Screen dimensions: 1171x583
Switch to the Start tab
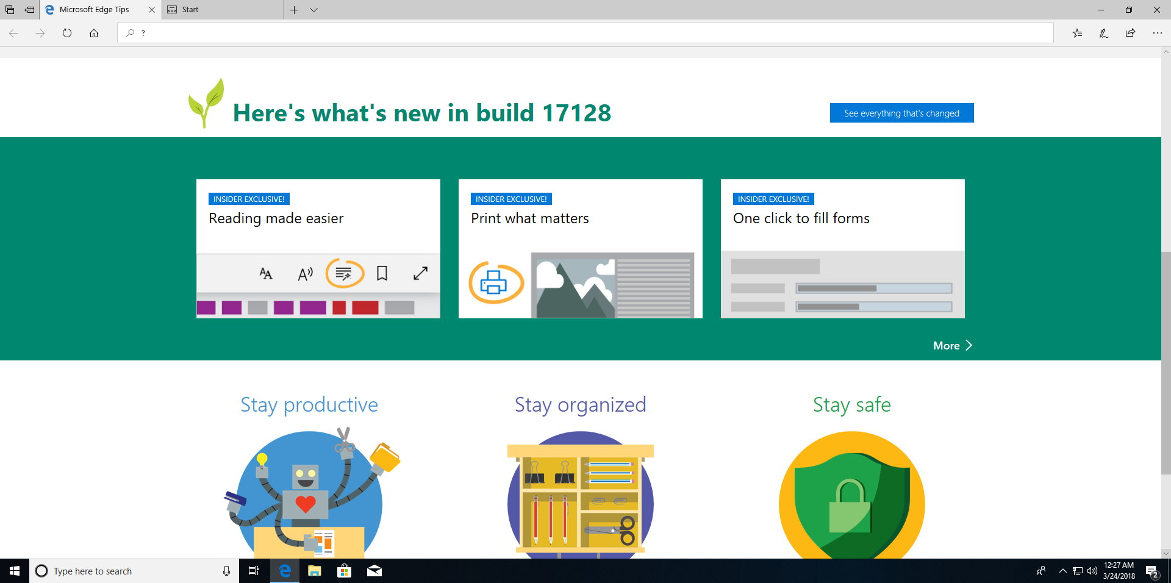(x=223, y=10)
